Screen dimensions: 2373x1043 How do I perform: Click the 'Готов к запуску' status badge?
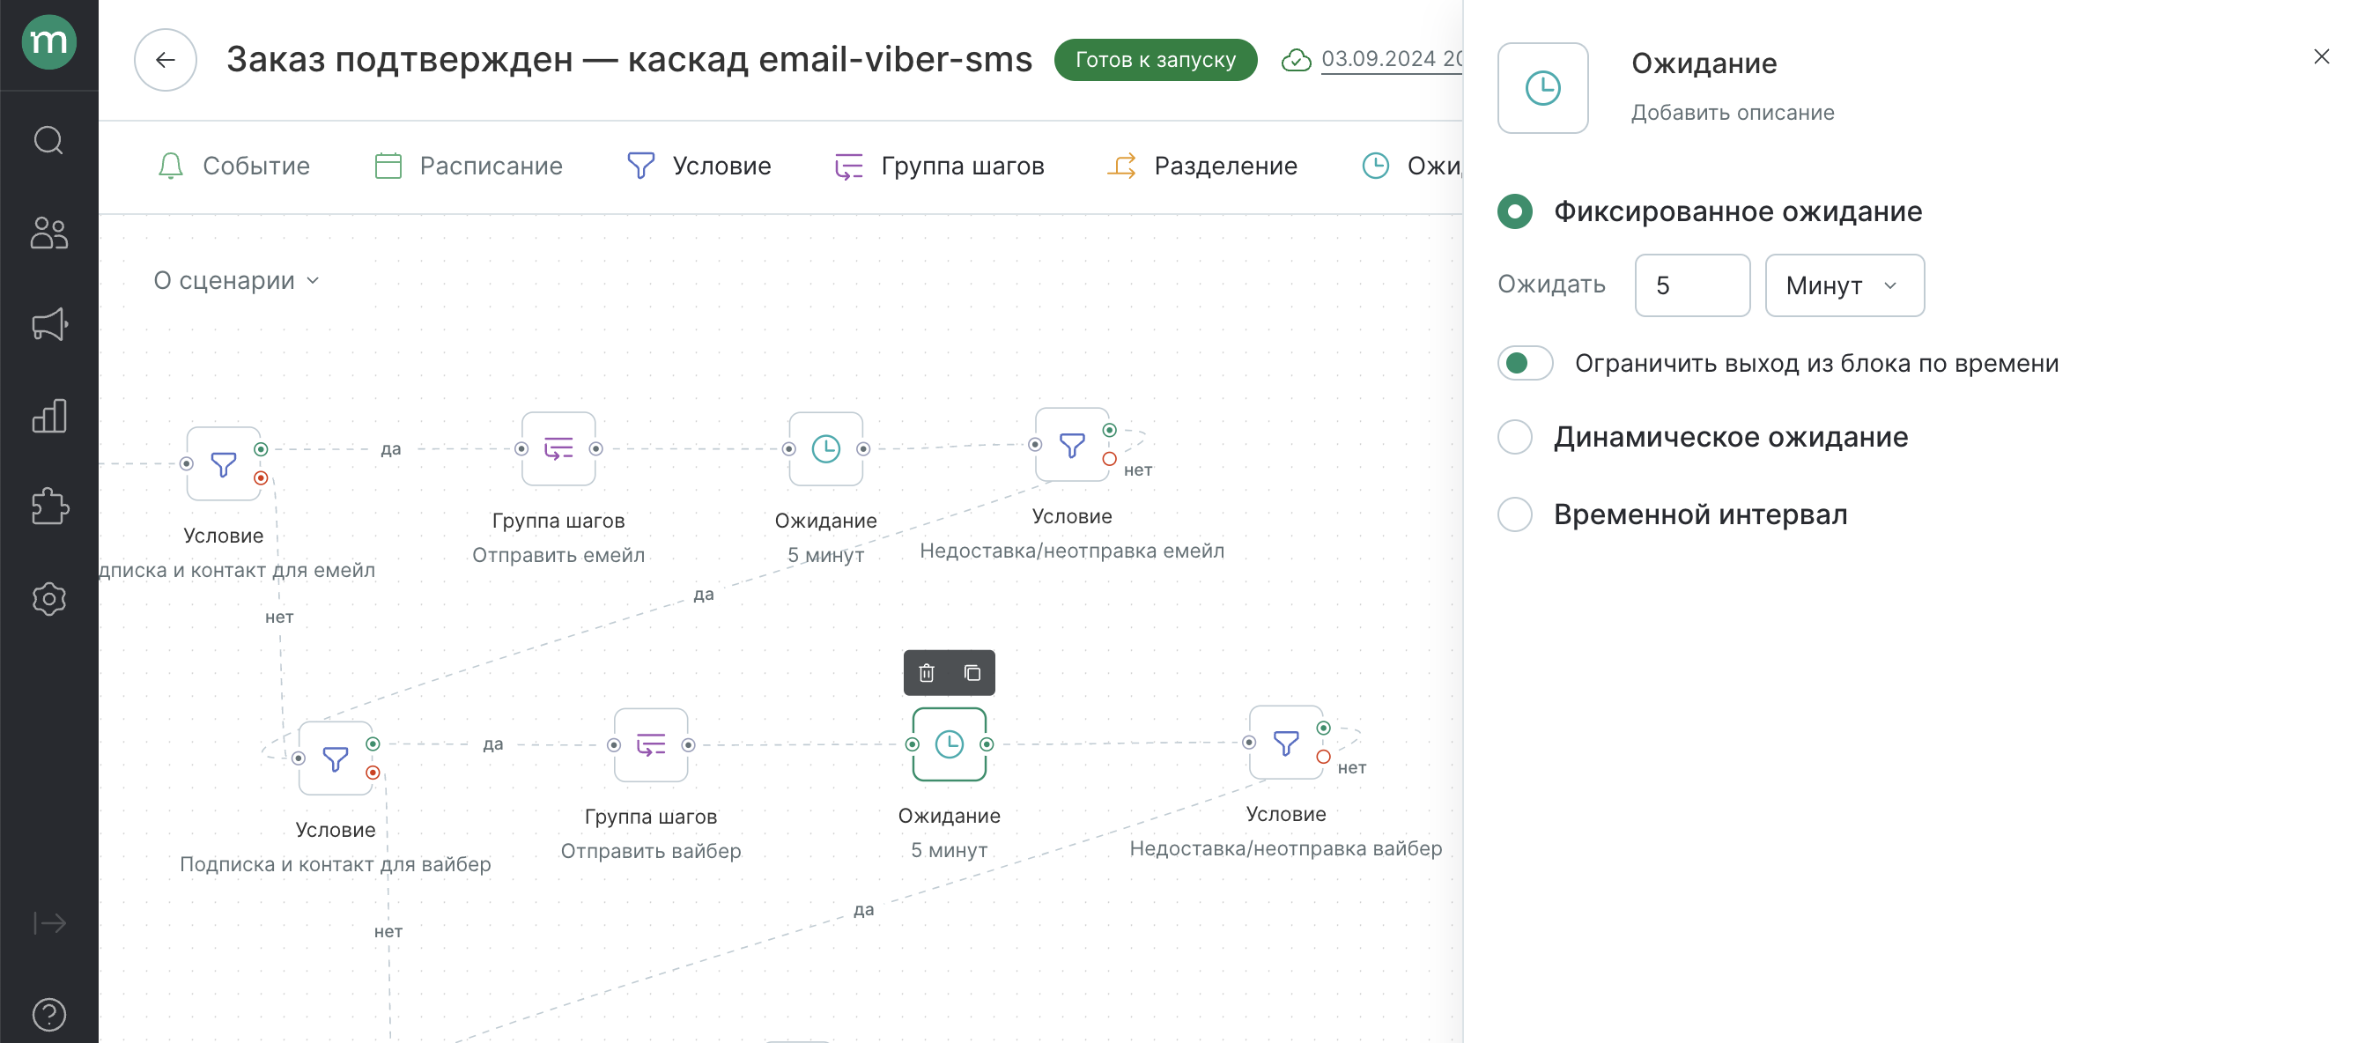tap(1155, 60)
